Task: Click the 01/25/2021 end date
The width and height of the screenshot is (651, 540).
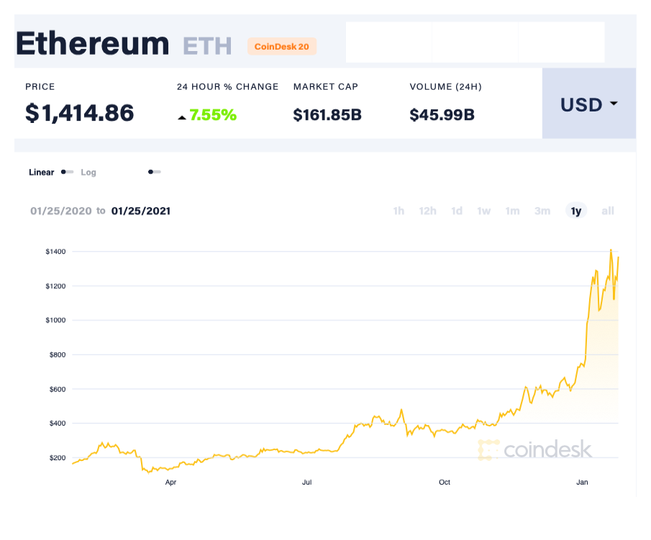Action: tap(141, 211)
